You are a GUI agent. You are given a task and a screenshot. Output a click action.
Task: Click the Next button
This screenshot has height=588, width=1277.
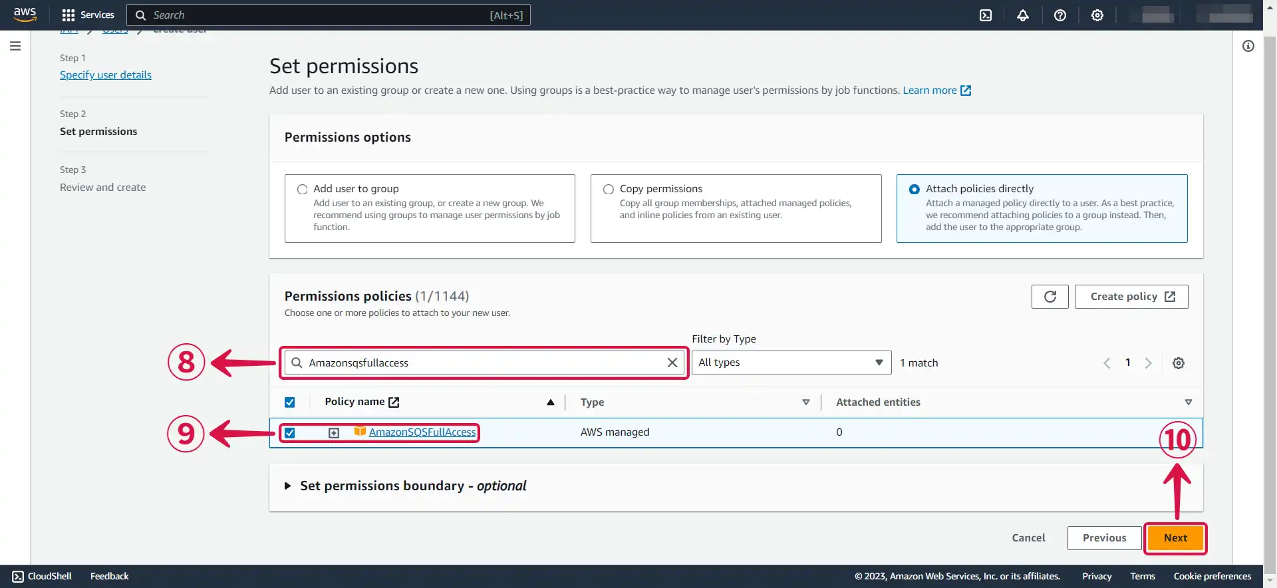click(x=1175, y=538)
